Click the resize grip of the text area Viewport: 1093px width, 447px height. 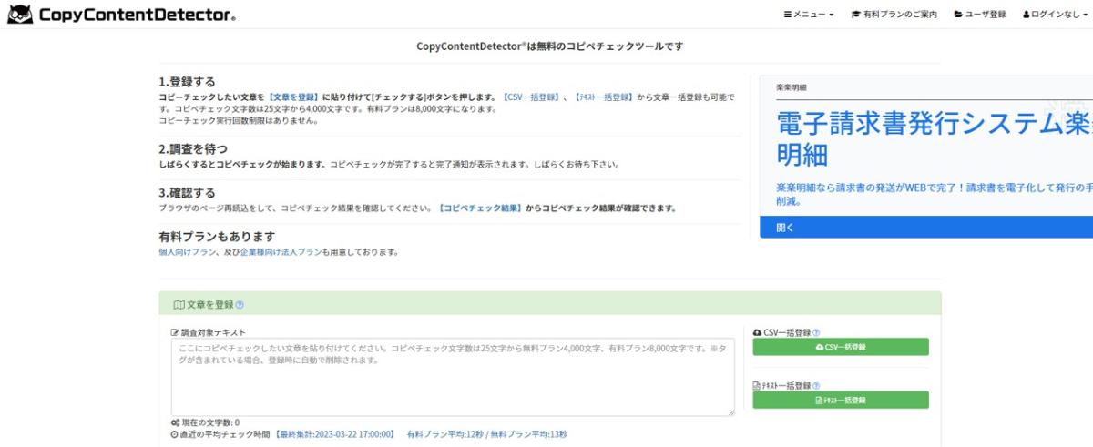point(730,411)
